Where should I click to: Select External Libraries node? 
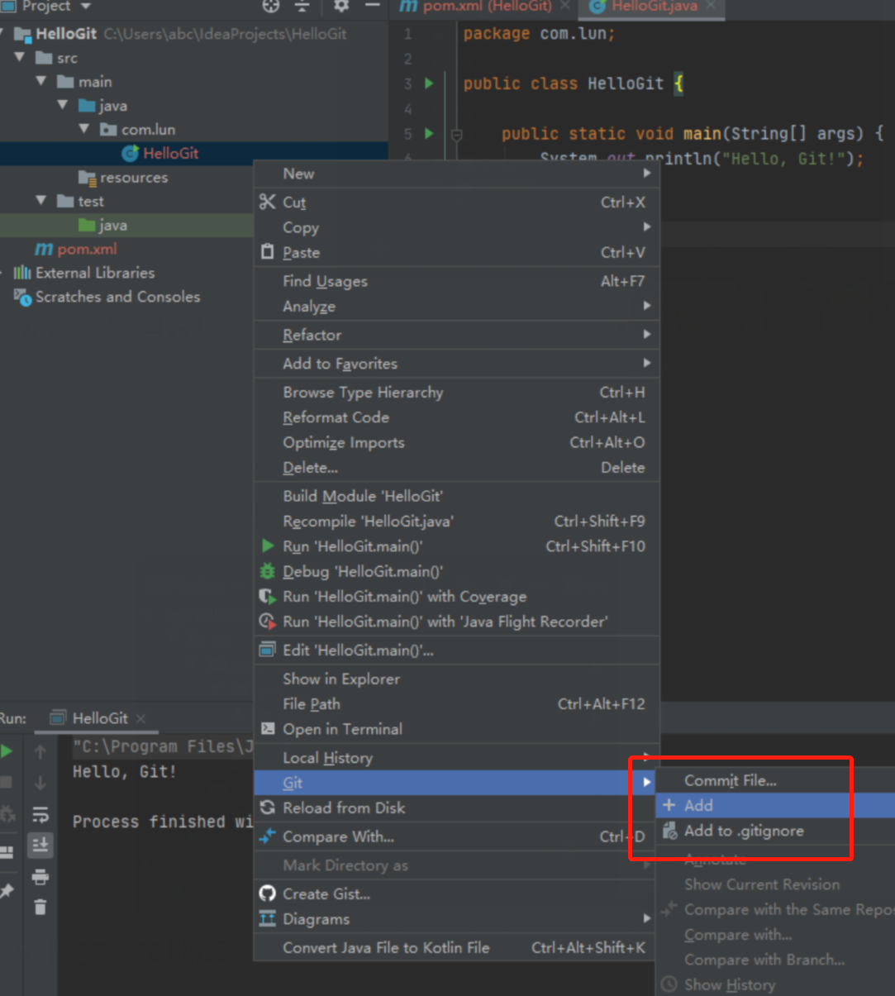(x=95, y=273)
